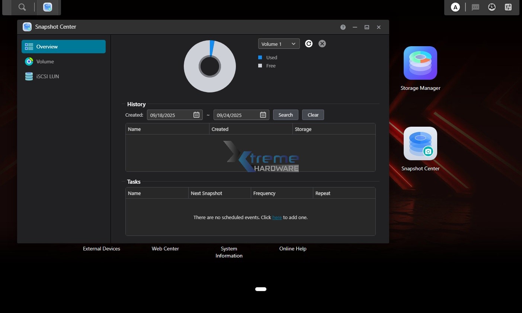
Task: Open the search magnifier in top bar
Action: (x=22, y=7)
